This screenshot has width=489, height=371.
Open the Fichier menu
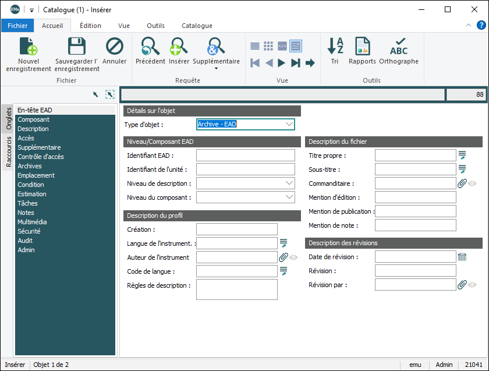click(17, 26)
